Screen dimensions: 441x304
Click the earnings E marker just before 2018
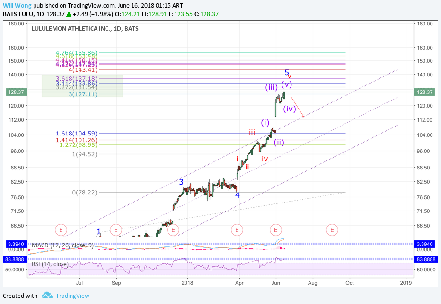[173, 230]
